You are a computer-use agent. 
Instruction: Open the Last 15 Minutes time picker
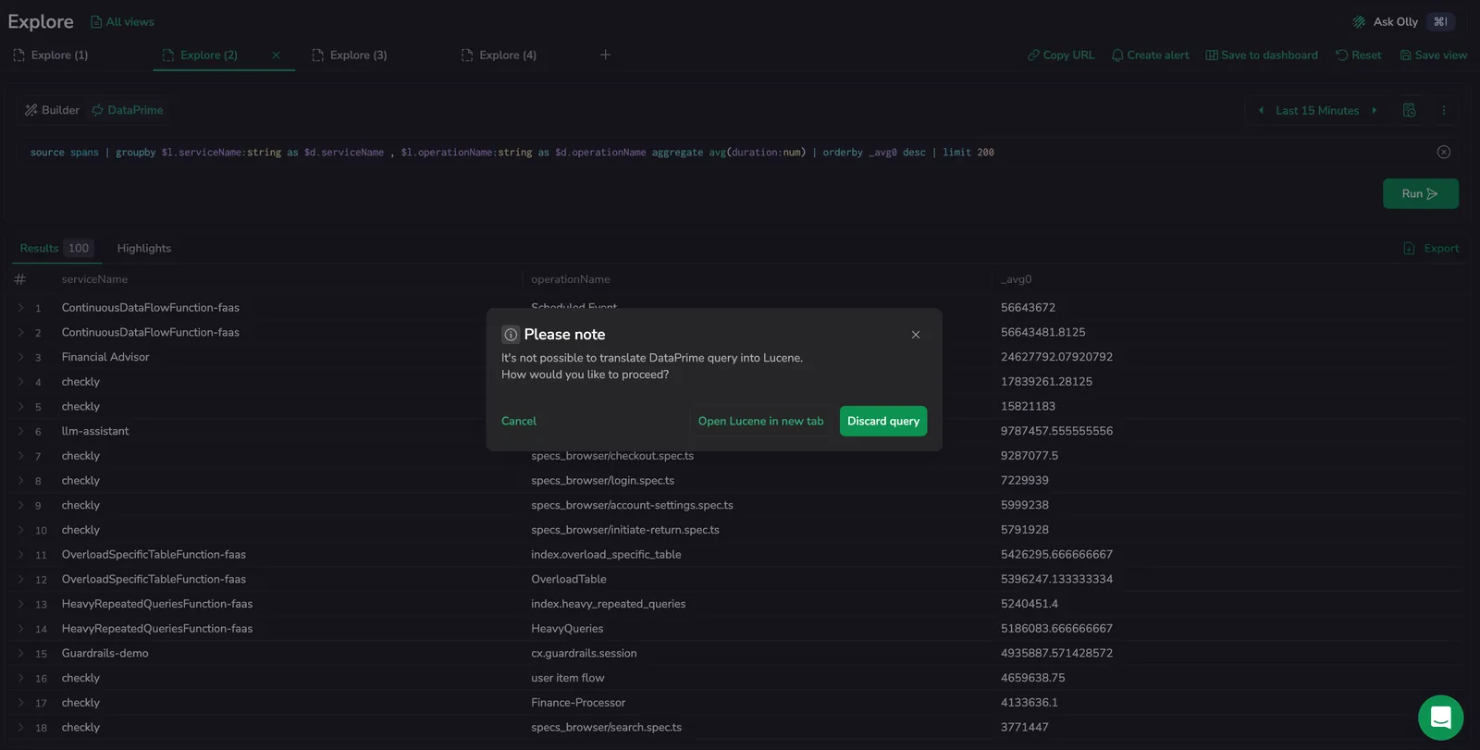[1317, 110]
